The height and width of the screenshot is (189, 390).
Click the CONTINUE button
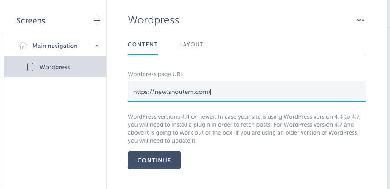click(x=154, y=160)
